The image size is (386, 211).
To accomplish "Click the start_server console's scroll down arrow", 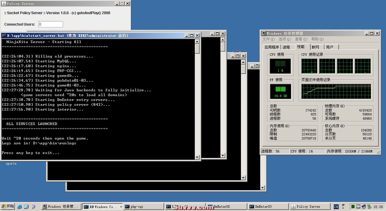I will 197,157.
